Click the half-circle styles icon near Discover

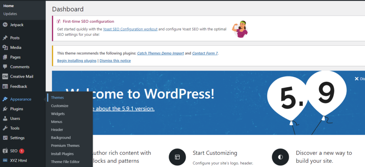tap(281, 157)
